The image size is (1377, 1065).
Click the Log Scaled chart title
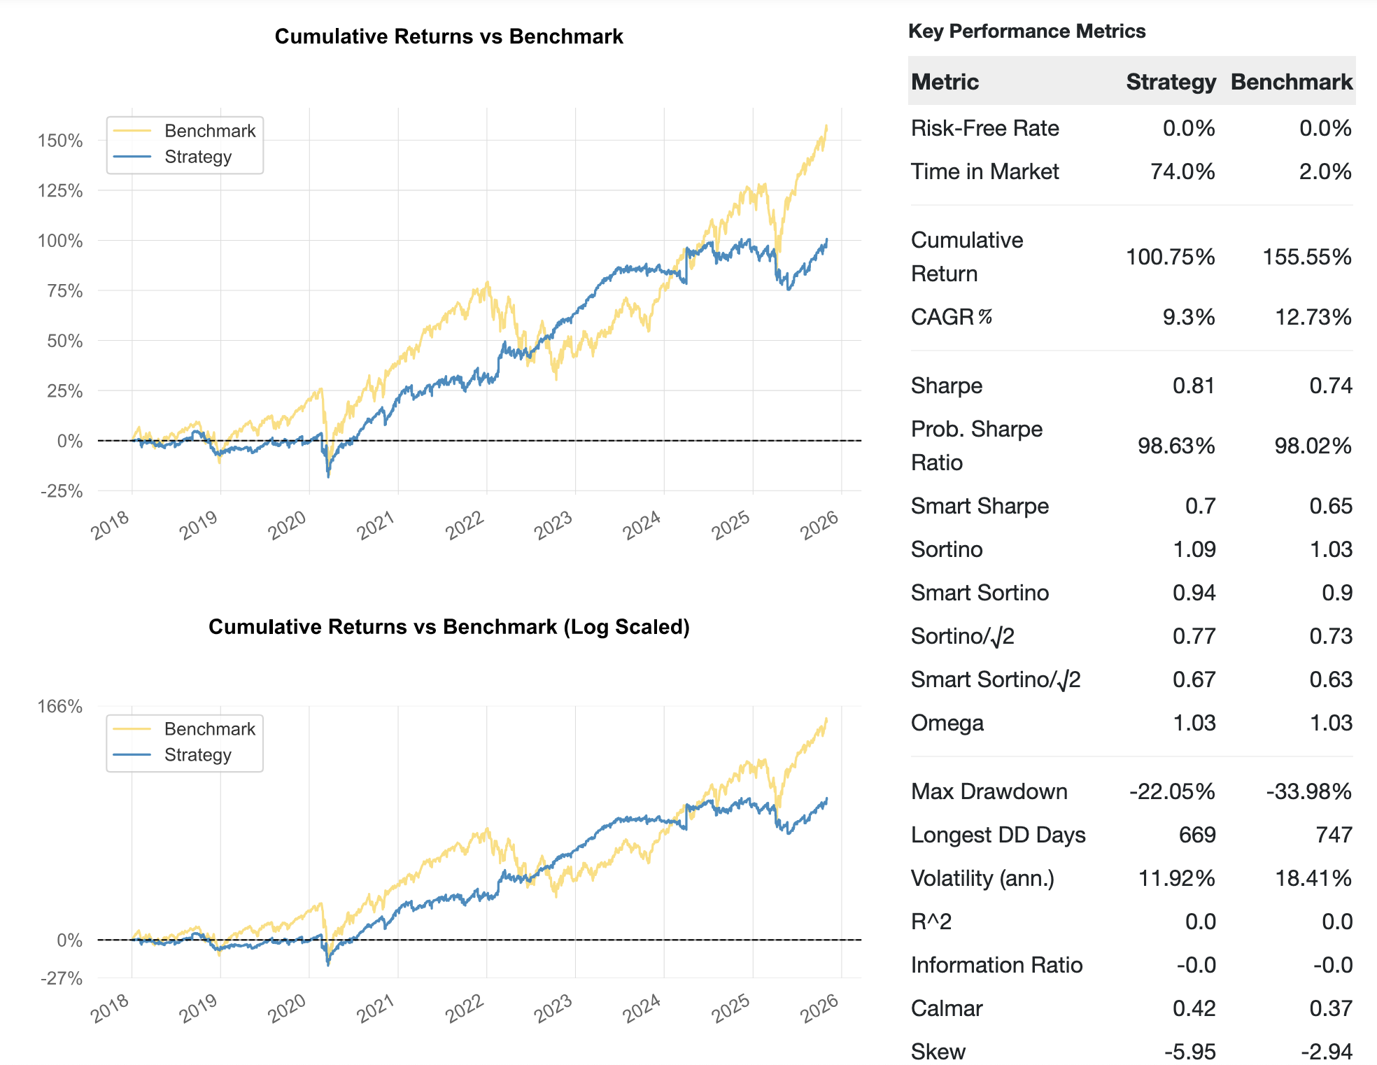(x=449, y=626)
